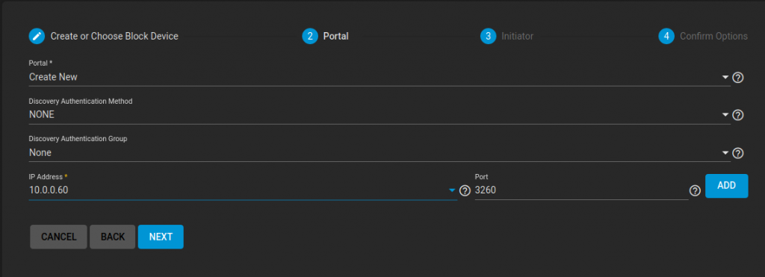
Task: Select the Confirm Options step label
Action: click(x=713, y=36)
